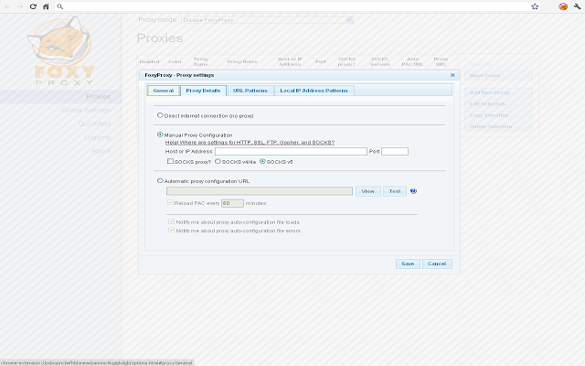The width and height of the screenshot is (585, 366).
Task: Toggle notify about auto-configuration file loads
Action: click(171, 221)
